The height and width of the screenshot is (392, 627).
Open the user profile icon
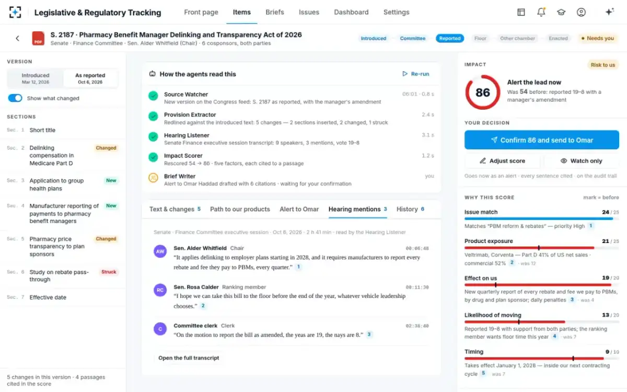(x=581, y=12)
